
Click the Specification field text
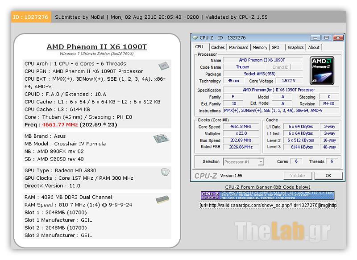tap(281, 90)
